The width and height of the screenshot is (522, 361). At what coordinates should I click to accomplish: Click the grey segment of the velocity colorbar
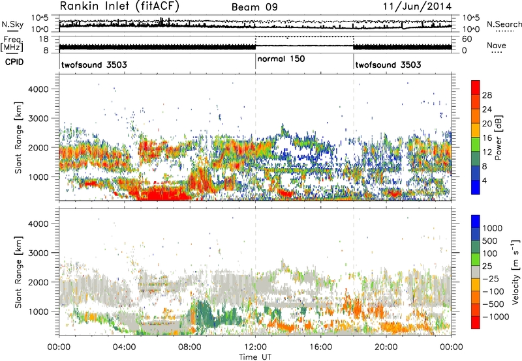point(476,272)
